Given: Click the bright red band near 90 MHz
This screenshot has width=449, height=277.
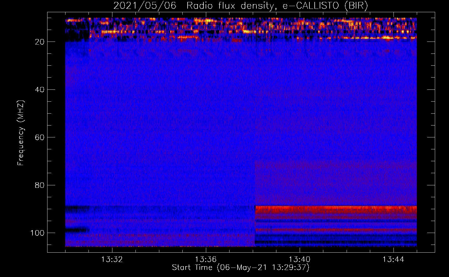Looking at the screenshot, I should pos(336,210).
